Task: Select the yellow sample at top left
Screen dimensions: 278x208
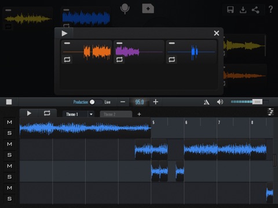Action: coord(28,18)
